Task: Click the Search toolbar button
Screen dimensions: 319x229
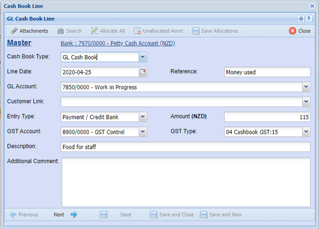Action: click(69, 30)
